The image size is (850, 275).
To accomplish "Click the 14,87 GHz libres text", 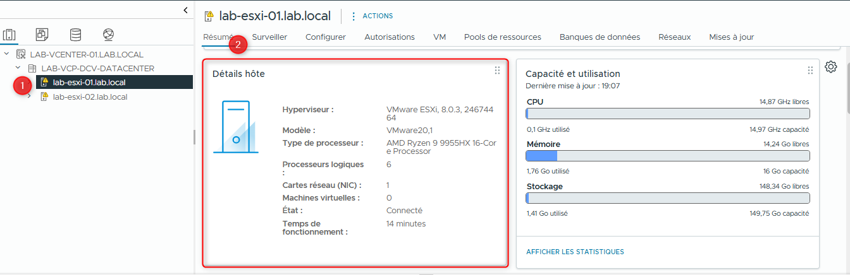I will (x=784, y=102).
